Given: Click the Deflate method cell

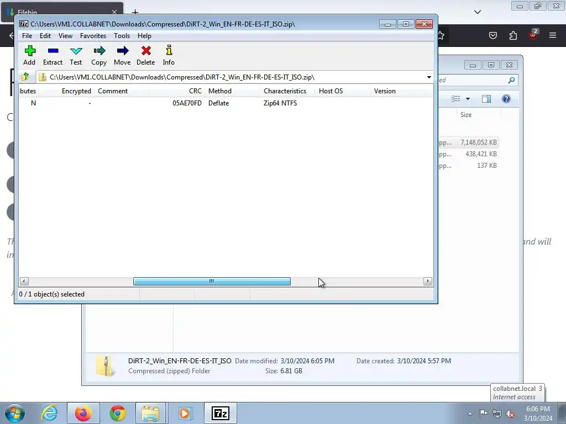Looking at the screenshot, I should (218, 103).
